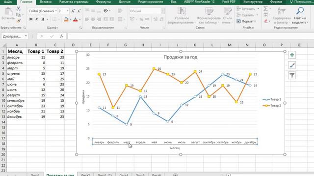Add a new sheet with plus icon
Image resolution: width=314 pixels, height=176 pixels.
point(175,175)
